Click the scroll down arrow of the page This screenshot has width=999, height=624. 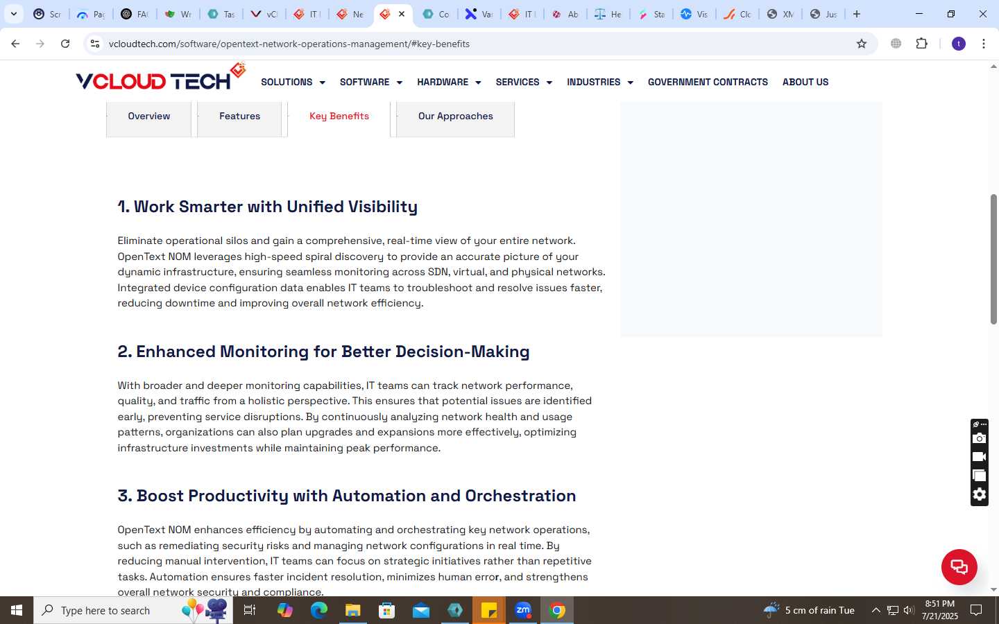tap(993, 590)
